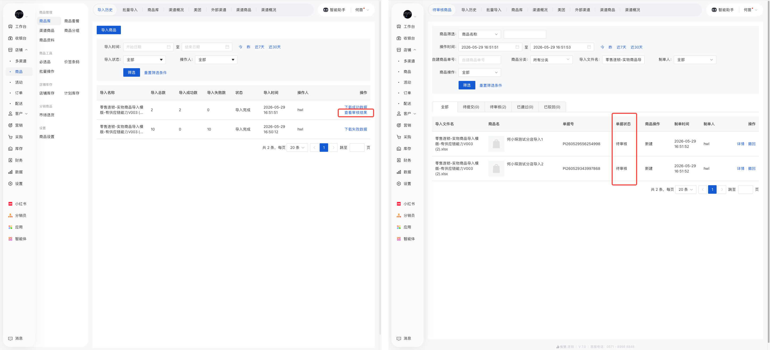
Task: Open 商品设置 in left window submenu
Action: click(47, 137)
